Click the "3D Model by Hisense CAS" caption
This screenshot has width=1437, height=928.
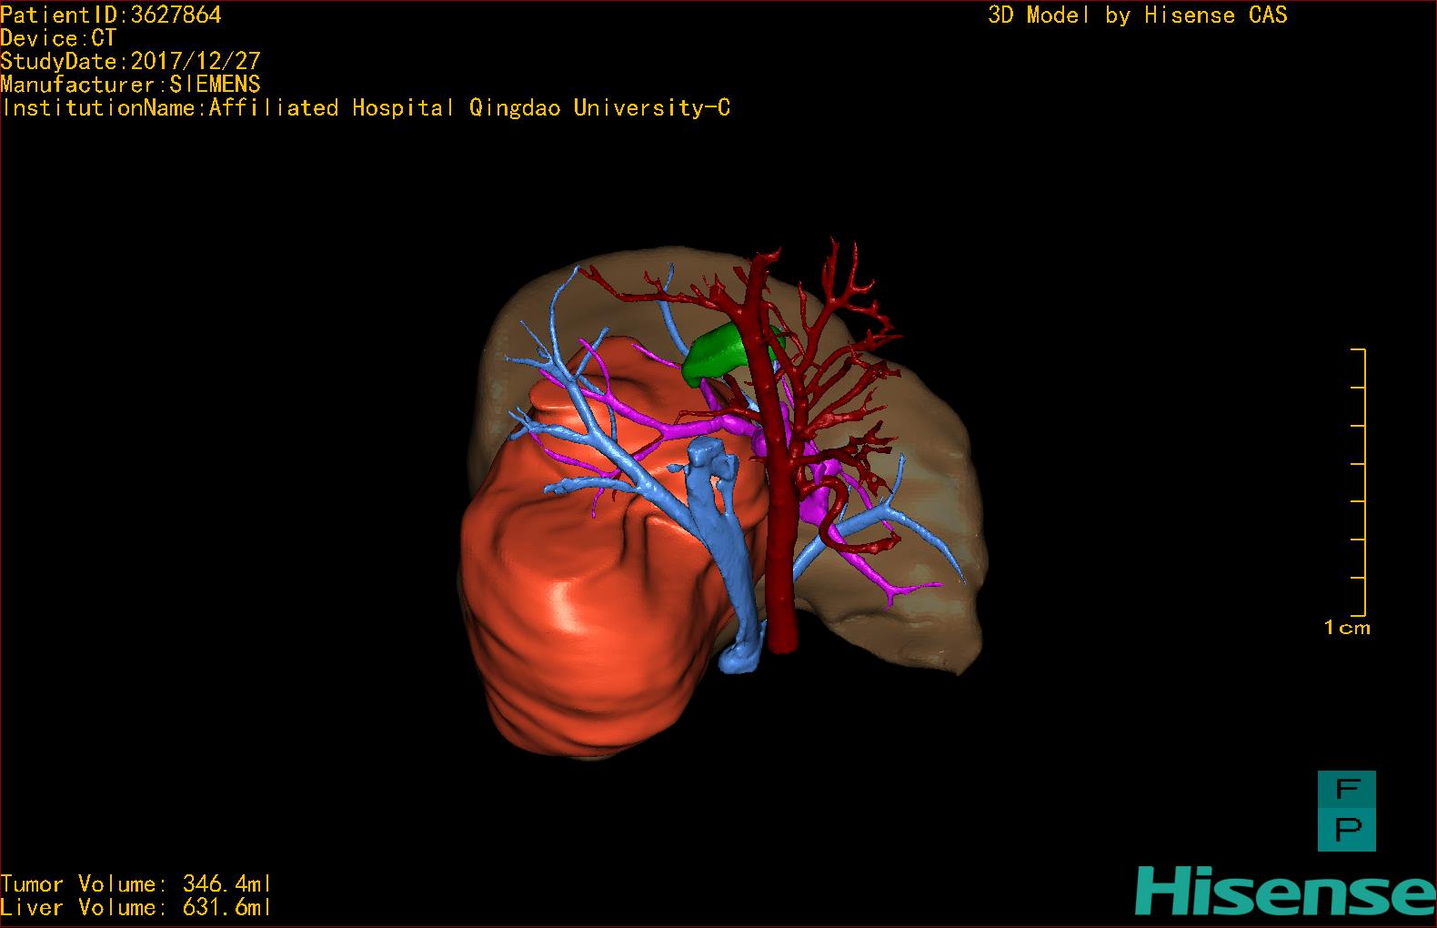[x=1138, y=15]
